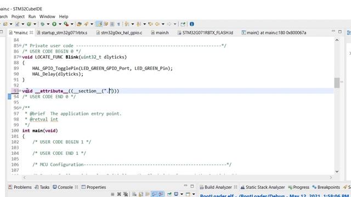Viewport: 351px width, 197px height.
Task: Open External Tools dropdown arrow
Action: click(72, 24)
